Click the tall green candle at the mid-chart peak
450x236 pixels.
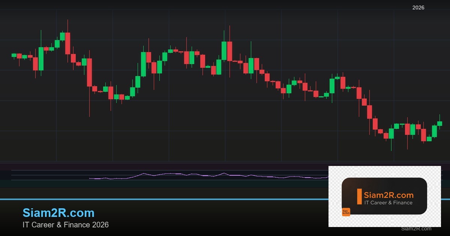[224, 51]
